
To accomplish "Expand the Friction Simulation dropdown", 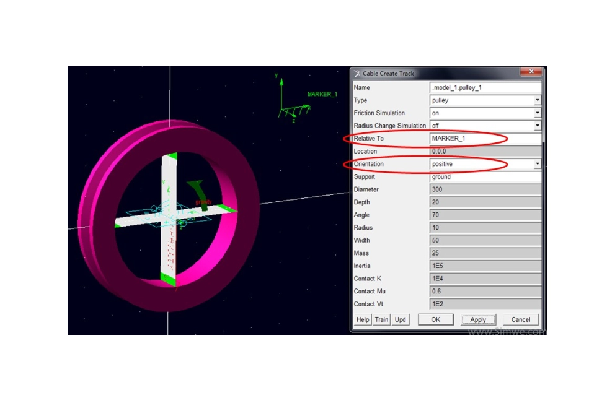I will [537, 113].
